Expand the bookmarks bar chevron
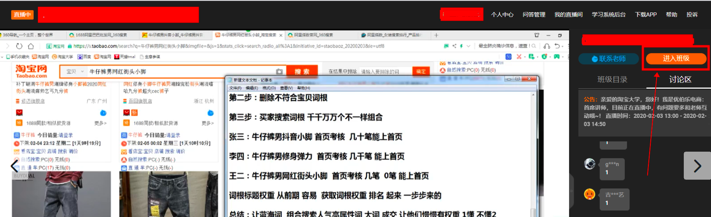Screen dimensions: 711x217 tap(2, 57)
